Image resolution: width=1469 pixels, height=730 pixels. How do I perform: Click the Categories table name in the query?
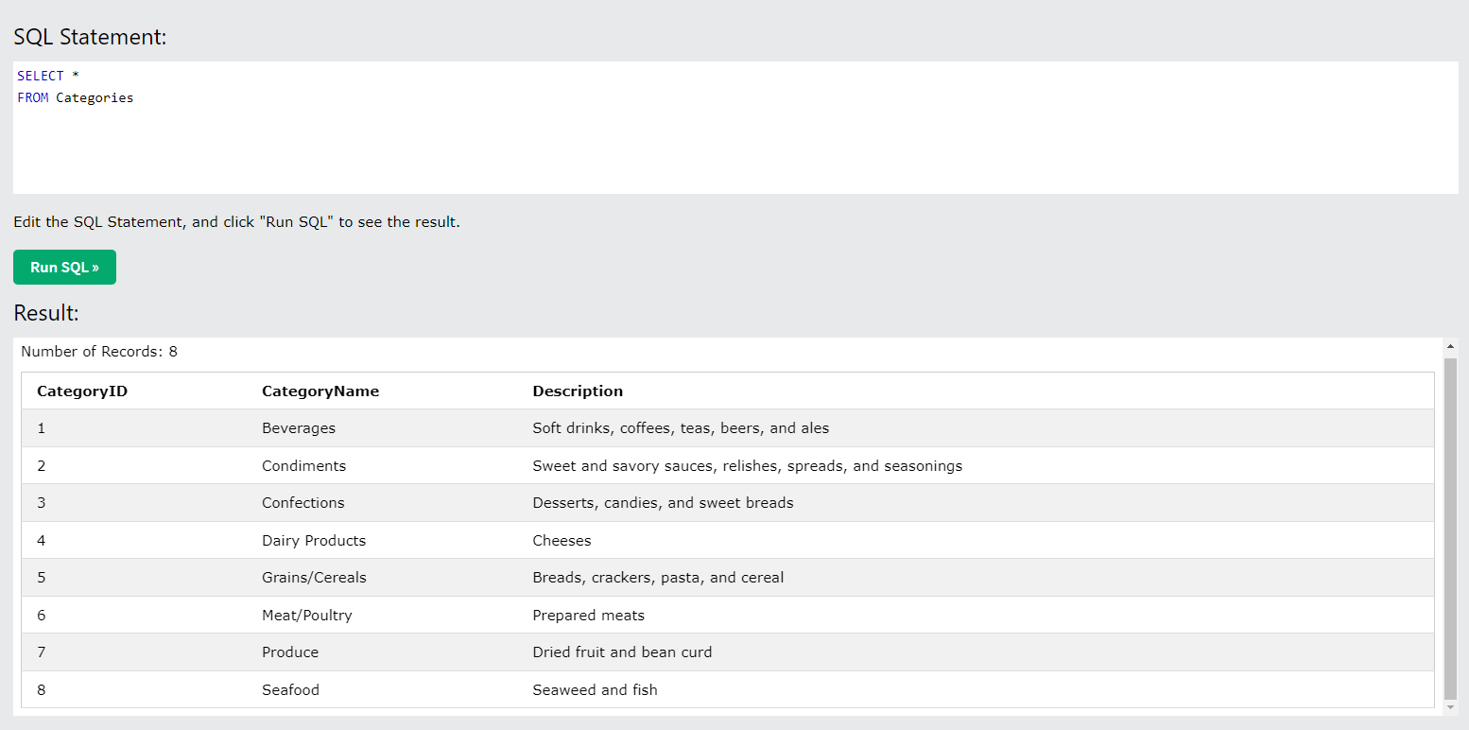[95, 97]
